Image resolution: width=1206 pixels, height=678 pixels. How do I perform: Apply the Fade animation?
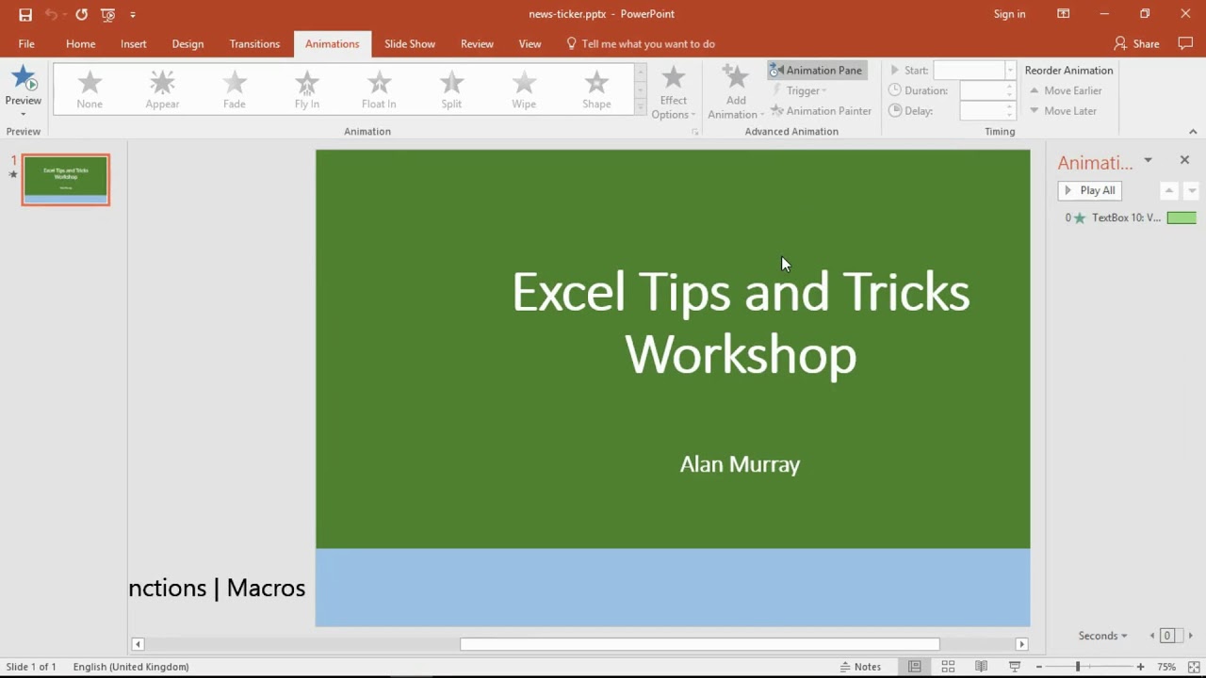[235, 89]
